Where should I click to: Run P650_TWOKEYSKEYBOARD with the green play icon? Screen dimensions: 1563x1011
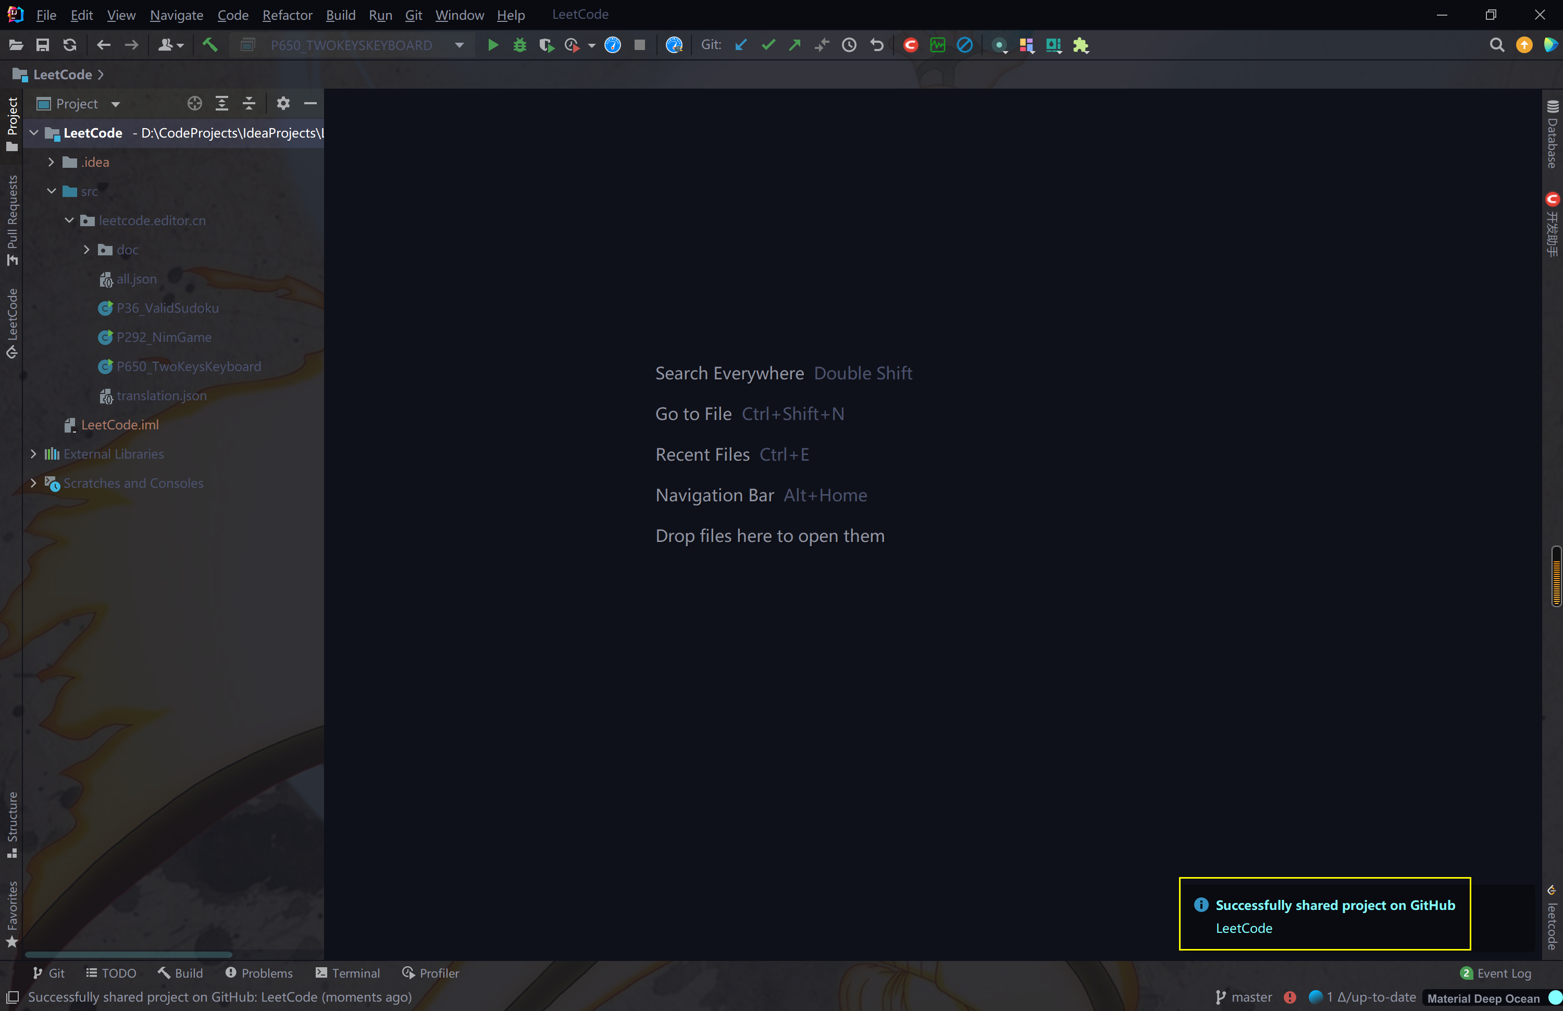[x=493, y=45]
